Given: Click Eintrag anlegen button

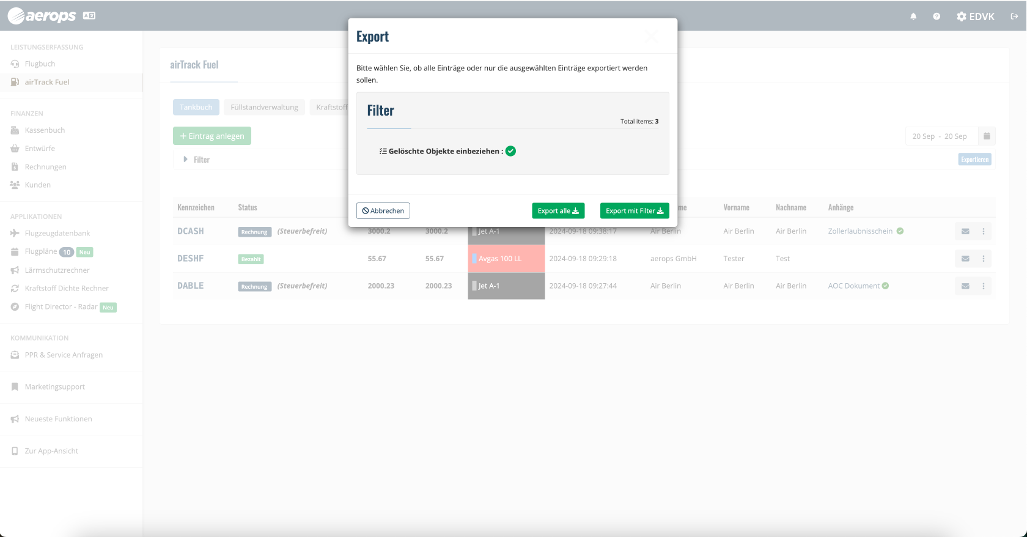Looking at the screenshot, I should 212,136.
